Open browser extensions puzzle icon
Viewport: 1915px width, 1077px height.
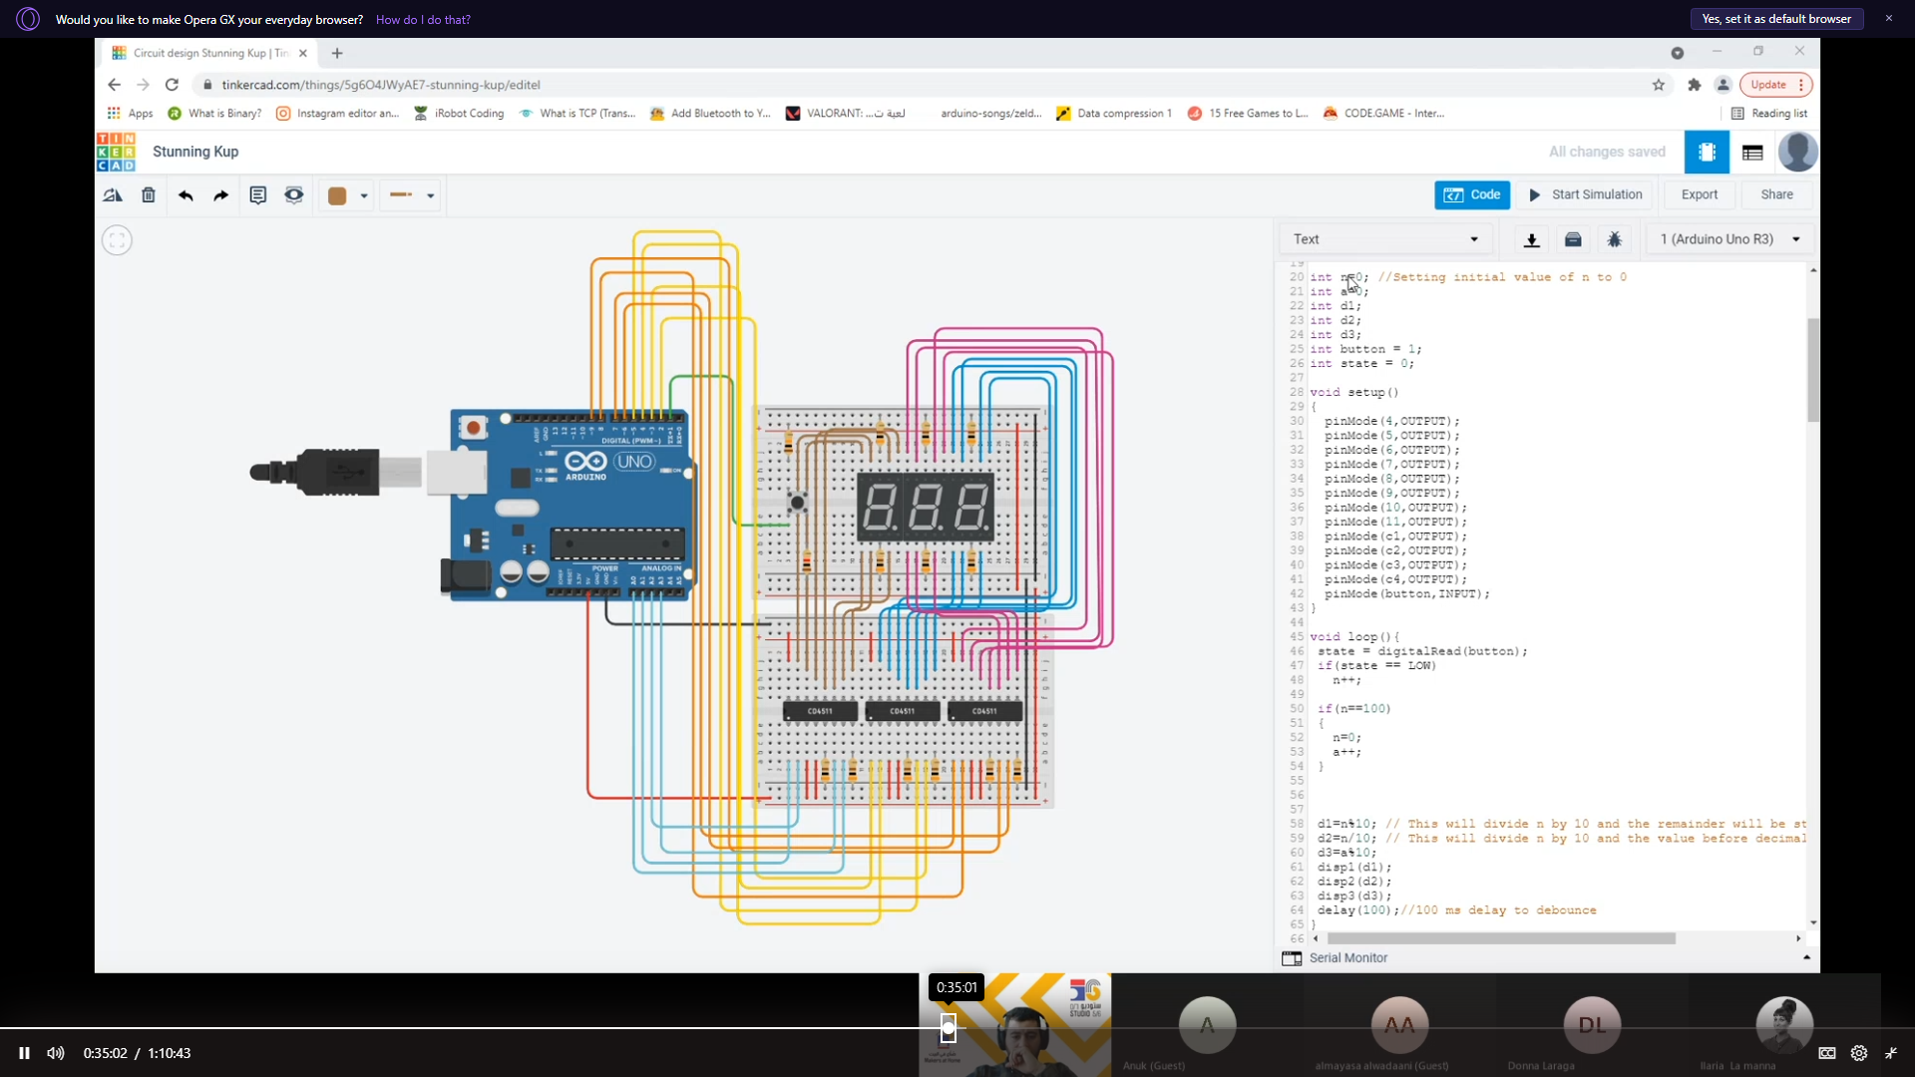(x=1694, y=85)
